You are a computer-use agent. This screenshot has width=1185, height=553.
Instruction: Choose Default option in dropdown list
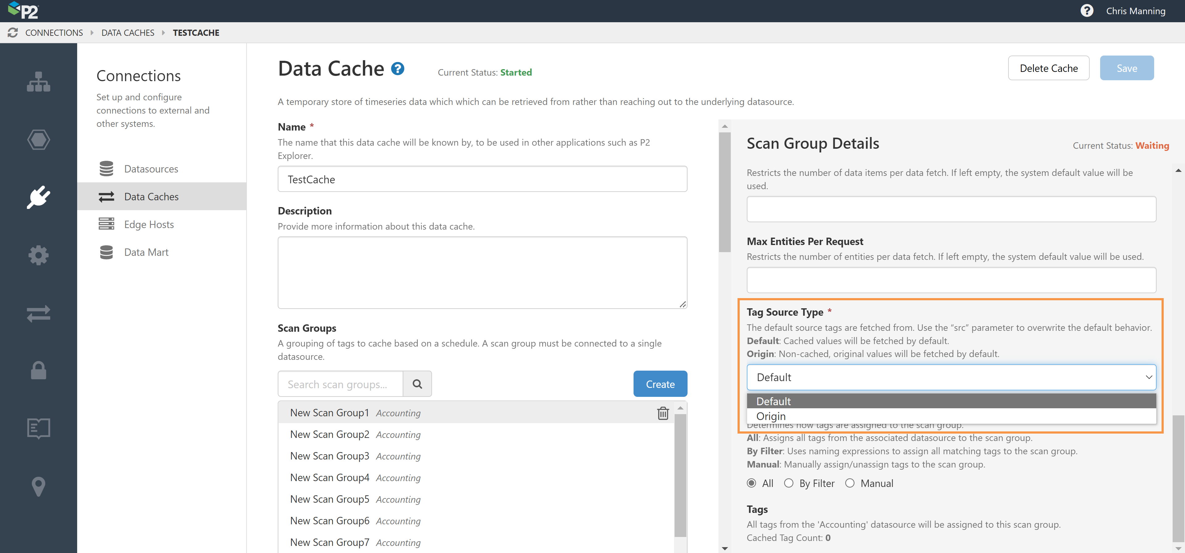click(773, 401)
